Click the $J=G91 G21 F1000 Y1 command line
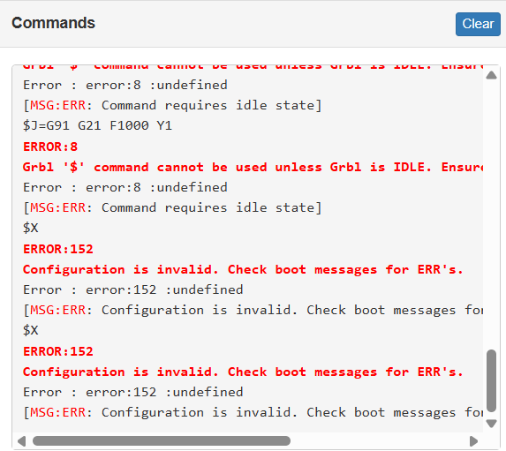The width and height of the screenshot is (506, 451). 97,125
